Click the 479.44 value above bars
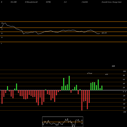 [x=90, y=73]
